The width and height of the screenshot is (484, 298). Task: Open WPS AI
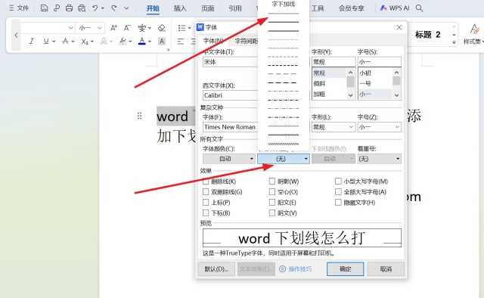click(395, 8)
